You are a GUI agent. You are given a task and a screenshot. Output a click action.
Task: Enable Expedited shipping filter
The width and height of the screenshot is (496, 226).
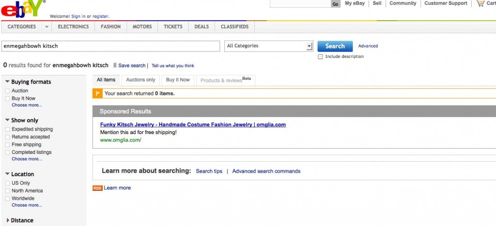pyautogui.click(x=8, y=129)
